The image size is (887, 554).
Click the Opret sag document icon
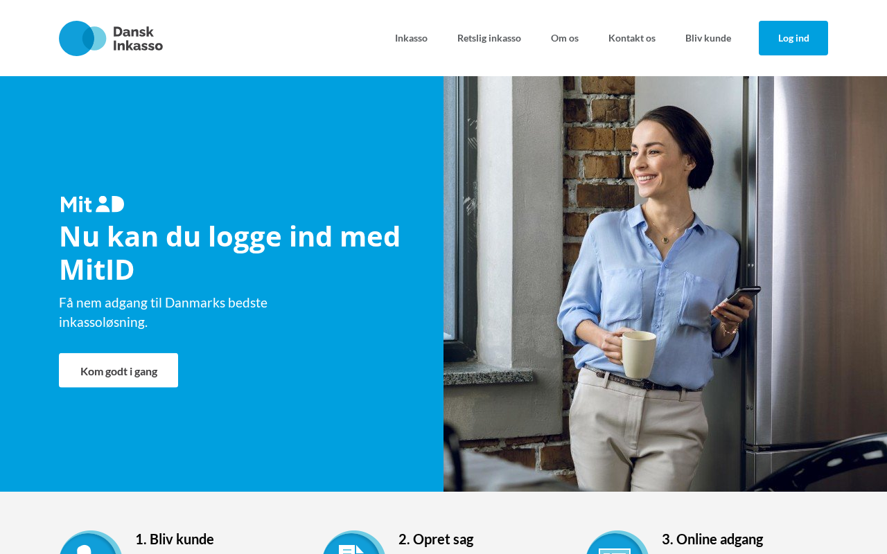tap(354, 542)
